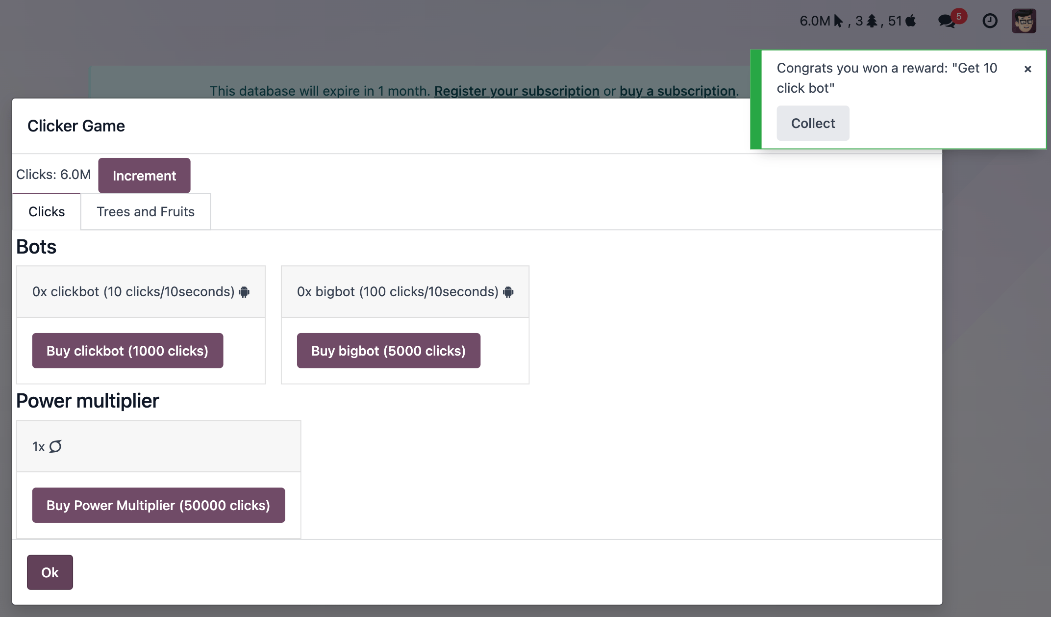The height and width of the screenshot is (617, 1051).
Task: Click the power multiplier loop icon beside 1x
Action: tap(55, 446)
